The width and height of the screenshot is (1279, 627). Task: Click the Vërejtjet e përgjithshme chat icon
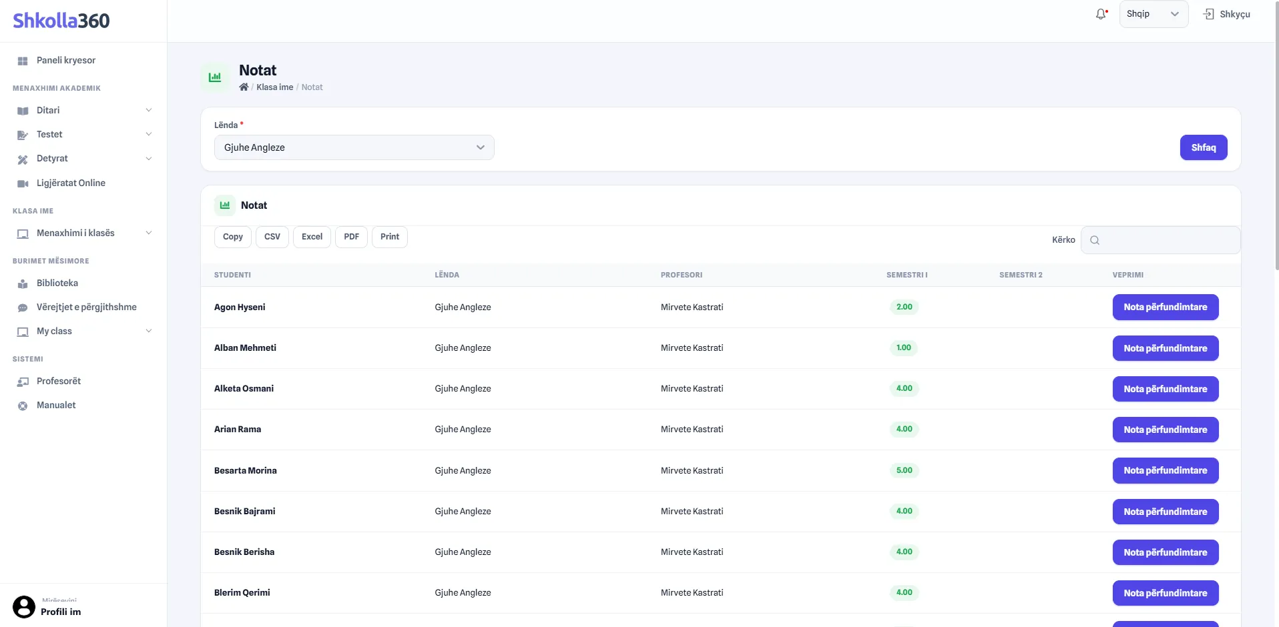[23, 307]
